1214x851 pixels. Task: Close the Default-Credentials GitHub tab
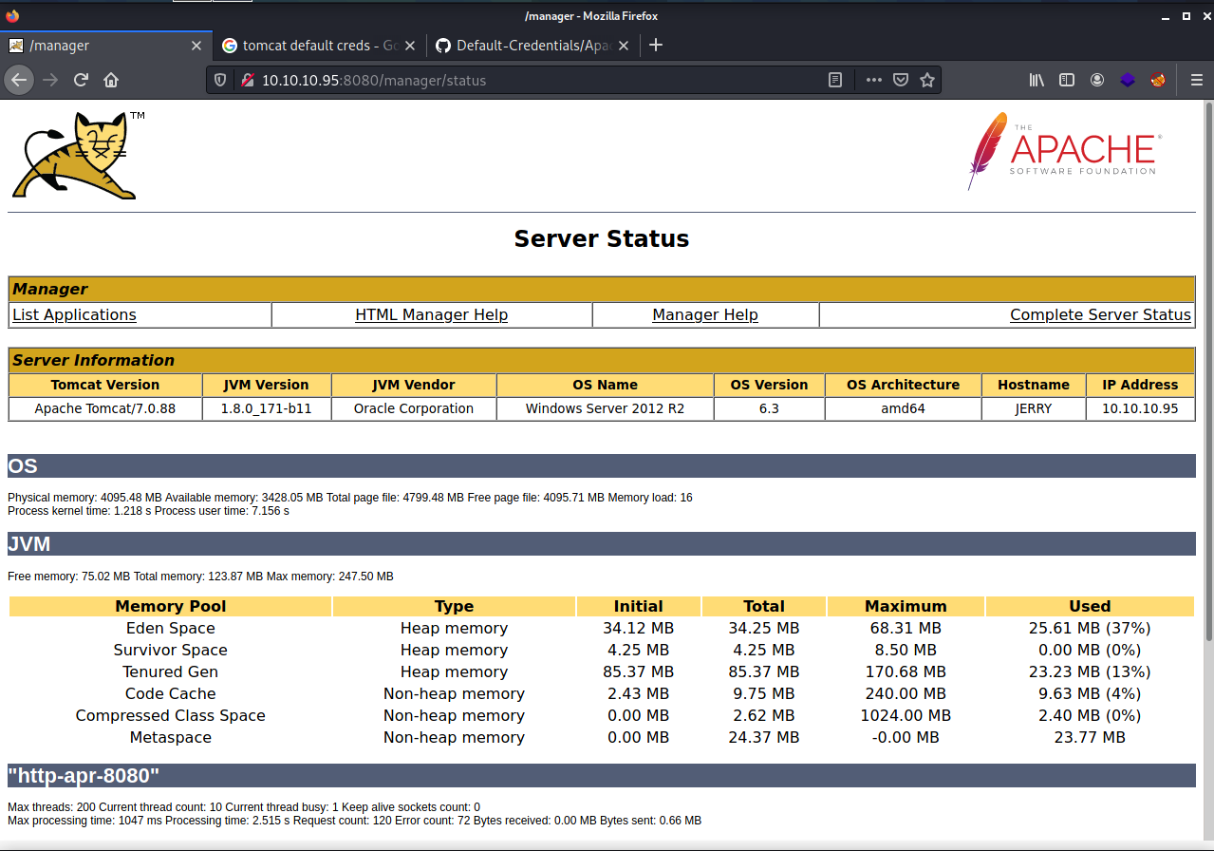pyautogui.click(x=624, y=46)
